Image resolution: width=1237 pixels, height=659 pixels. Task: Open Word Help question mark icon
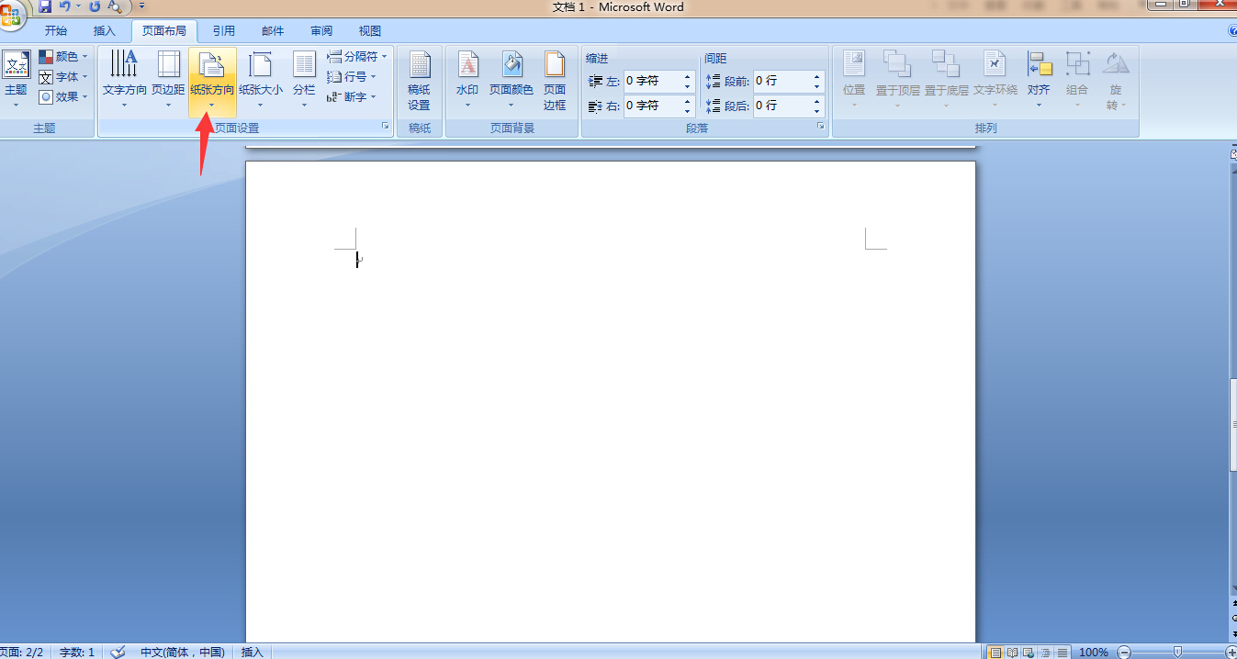pos(1231,31)
